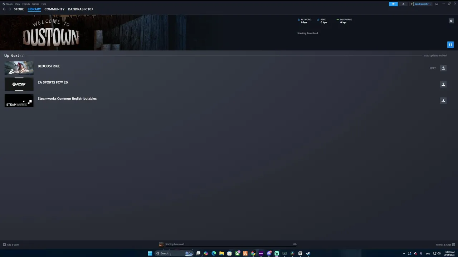This screenshot has width=458, height=257.
Task: Select Steamworks Common Redistributables title
Action: (x=67, y=99)
